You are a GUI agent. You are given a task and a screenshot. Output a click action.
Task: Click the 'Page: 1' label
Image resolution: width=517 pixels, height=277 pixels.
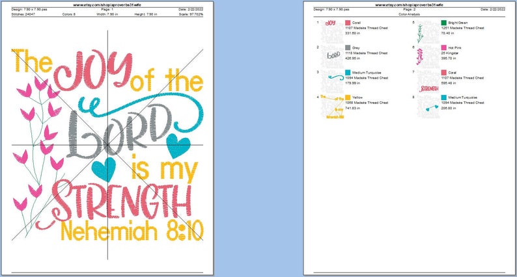(x=107, y=10)
